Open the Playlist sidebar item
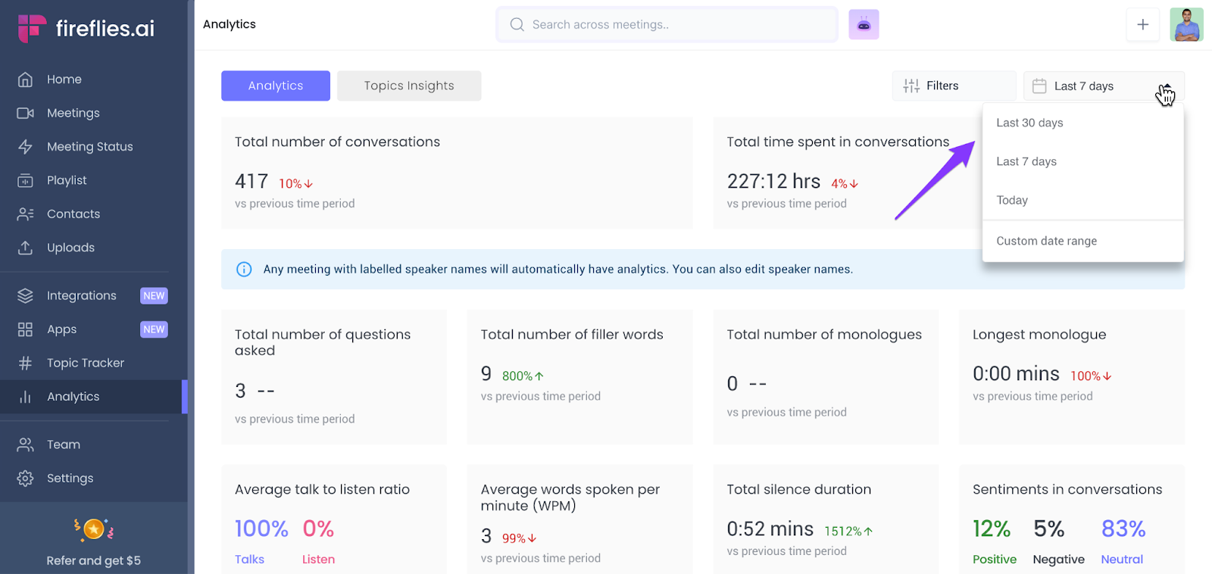This screenshot has height=574, width=1212. click(x=67, y=180)
